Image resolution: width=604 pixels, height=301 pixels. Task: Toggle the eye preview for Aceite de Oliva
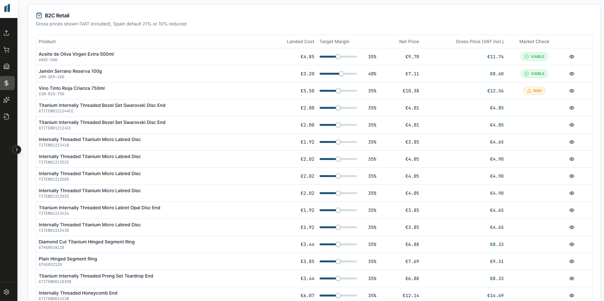tap(572, 57)
